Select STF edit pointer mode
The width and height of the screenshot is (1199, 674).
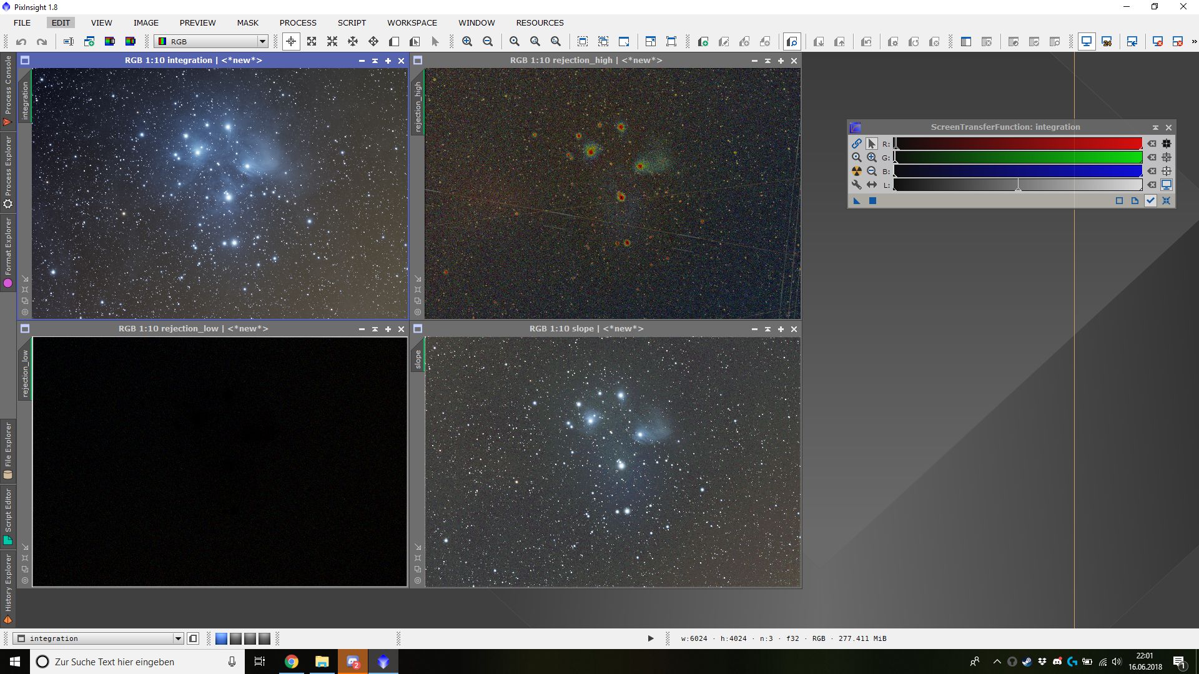[872, 144]
